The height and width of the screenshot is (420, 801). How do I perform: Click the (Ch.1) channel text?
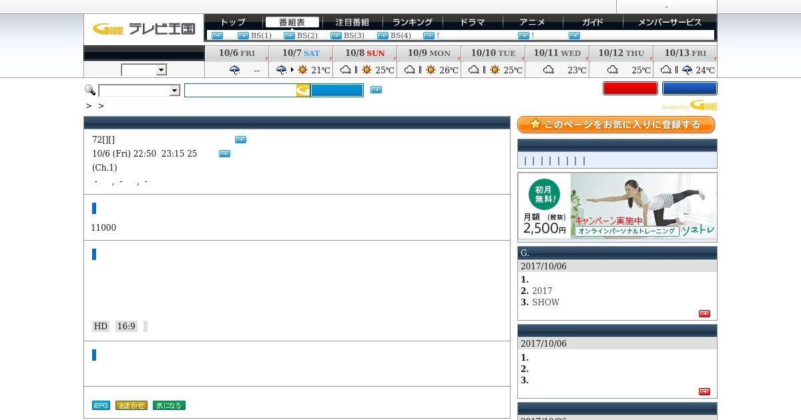pyautogui.click(x=105, y=168)
